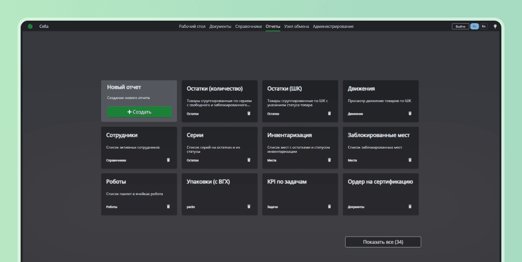Open the Рабочий стол menu
The width and height of the screenshot is (522, 262).
(x=192, y=26)
